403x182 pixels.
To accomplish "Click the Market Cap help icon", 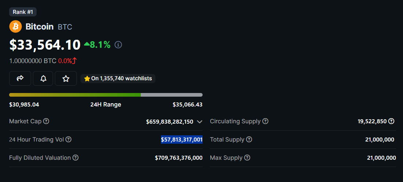I will tap(46, 121).
